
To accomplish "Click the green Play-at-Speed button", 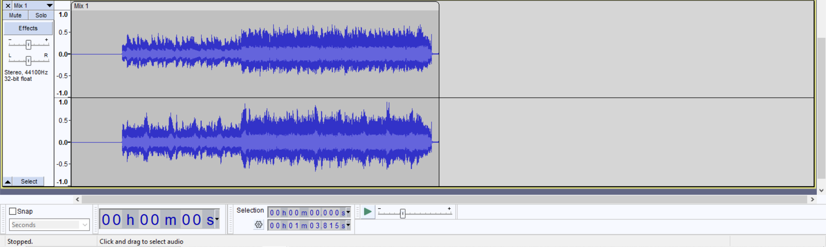I will pyautogui.click(x=367, y=212).
